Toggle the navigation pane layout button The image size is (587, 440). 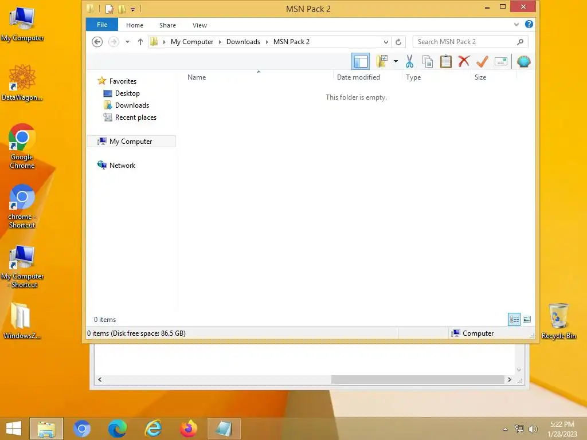pos(361,61)
